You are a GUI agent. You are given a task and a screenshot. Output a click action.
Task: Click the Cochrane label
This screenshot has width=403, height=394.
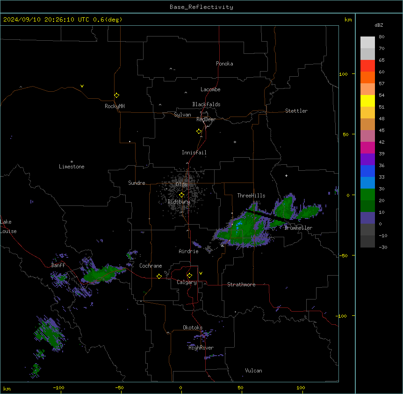(151, 266)
